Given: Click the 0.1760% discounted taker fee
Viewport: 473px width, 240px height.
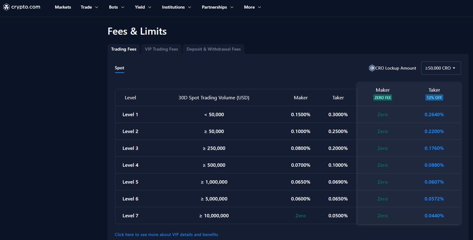Looking at the screenshot, I should [x=434, y=148].
